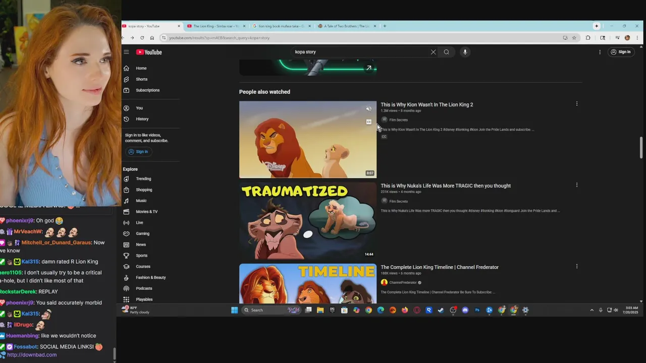Clear the search box with X

(433, 52)
